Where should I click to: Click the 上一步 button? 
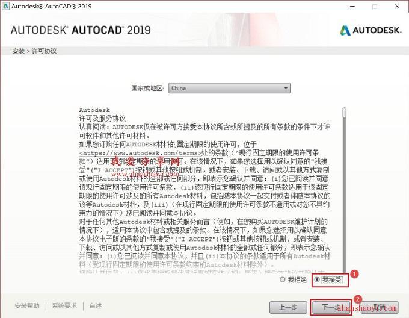(288, 307)
